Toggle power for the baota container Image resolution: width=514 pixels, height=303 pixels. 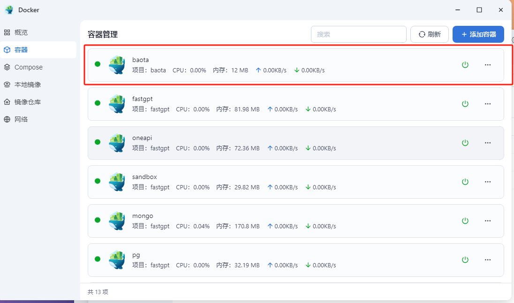465,65
